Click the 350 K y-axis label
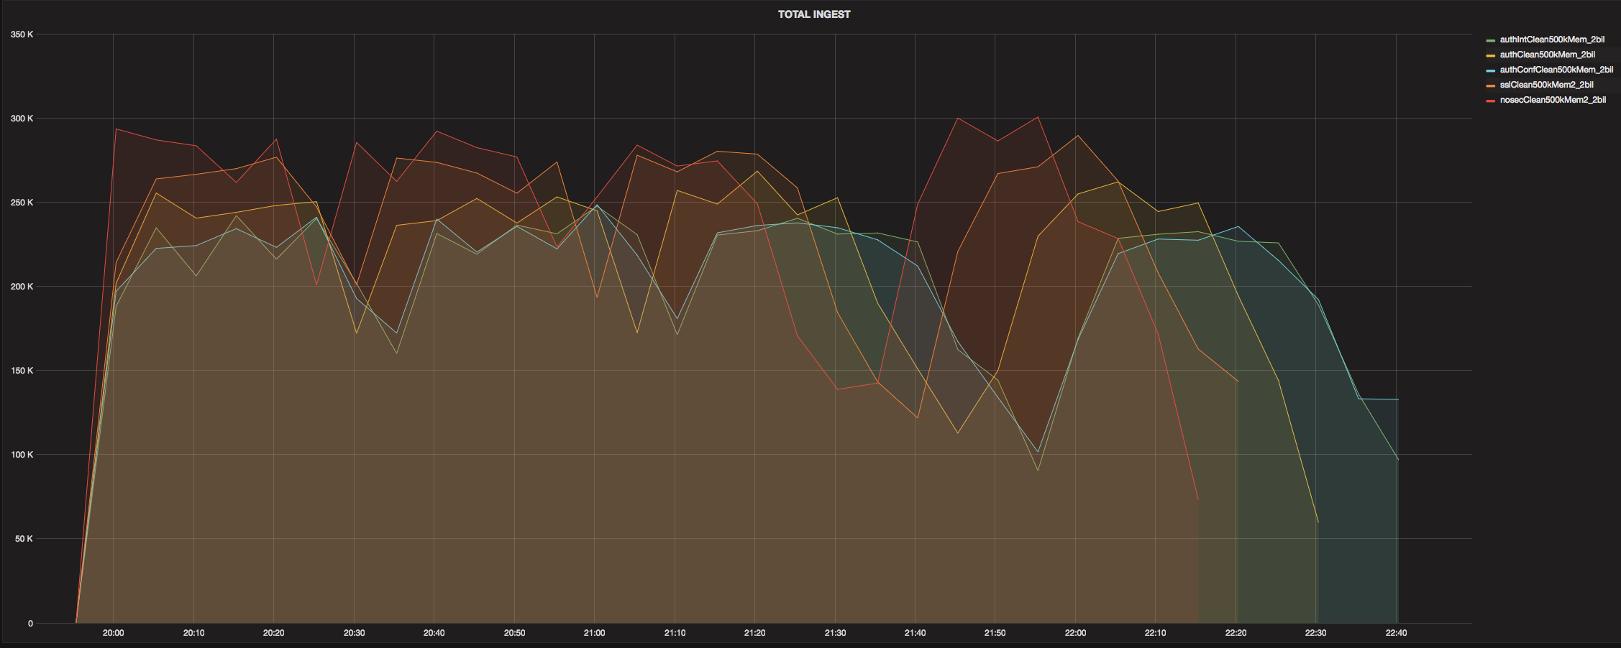This screenshot has width=1621, height=648. click(22, 34)
